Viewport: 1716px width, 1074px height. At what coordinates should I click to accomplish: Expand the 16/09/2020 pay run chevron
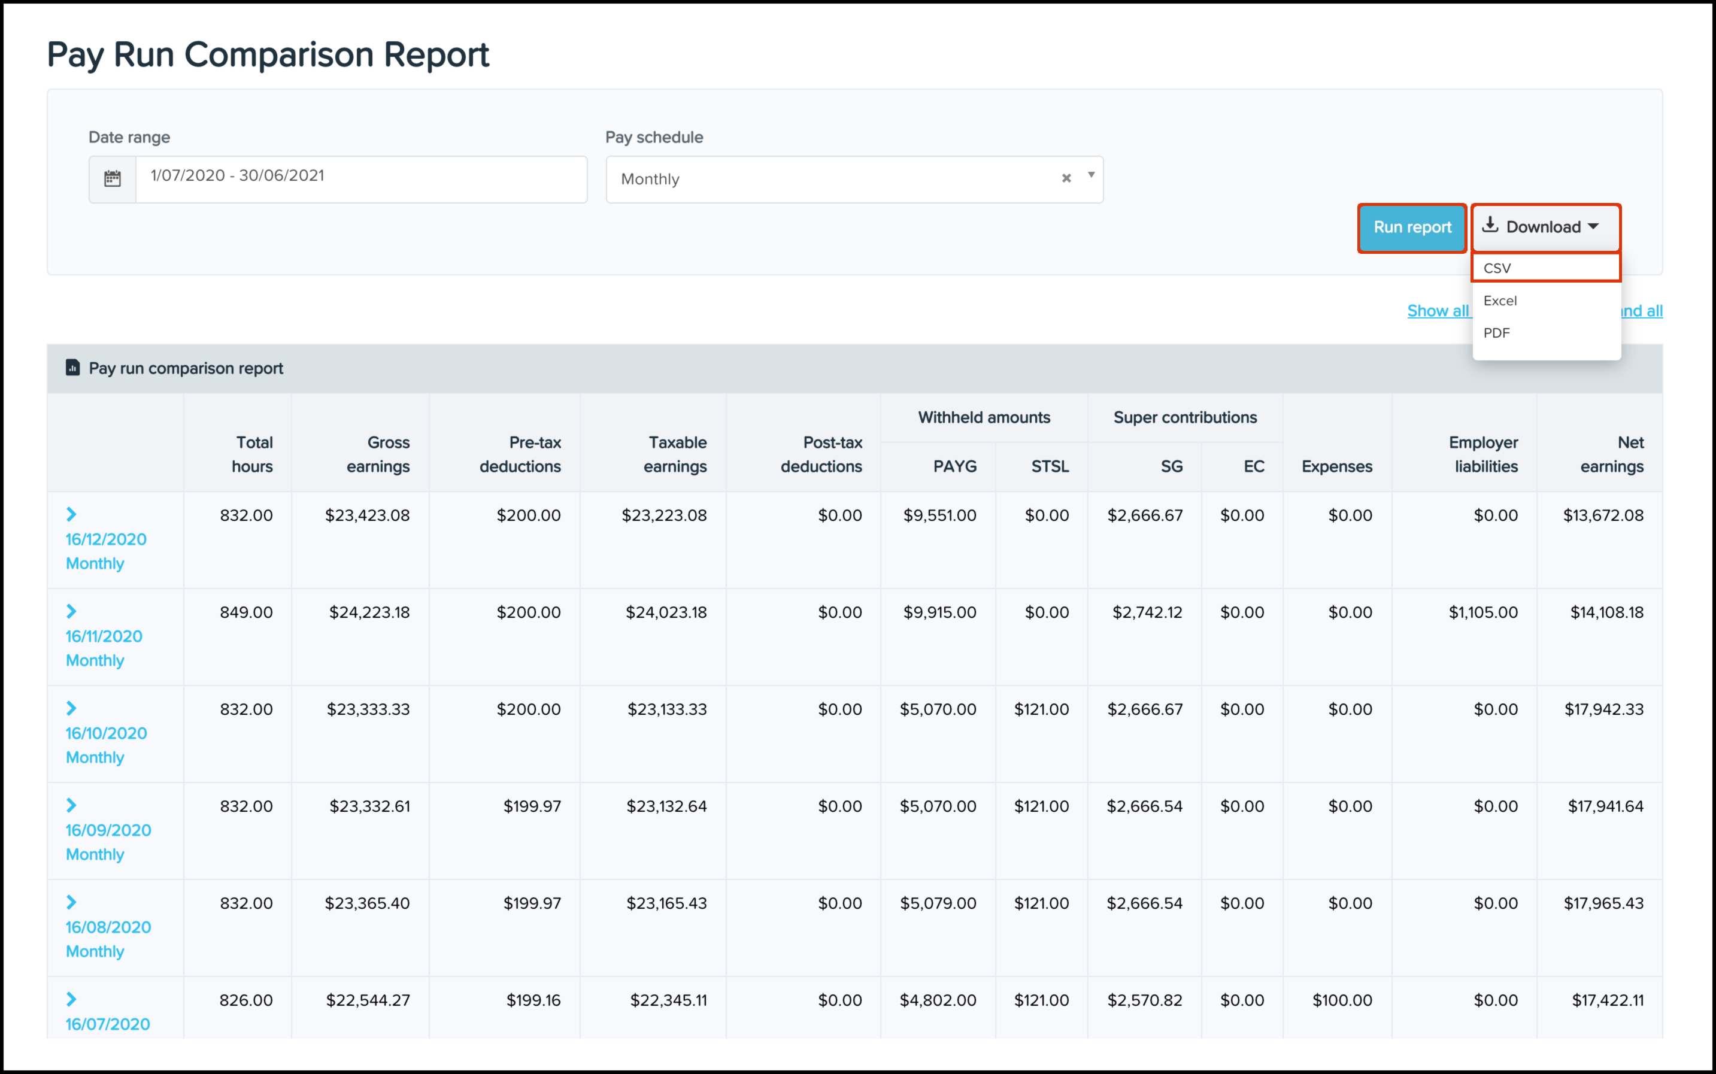point(72,805)
